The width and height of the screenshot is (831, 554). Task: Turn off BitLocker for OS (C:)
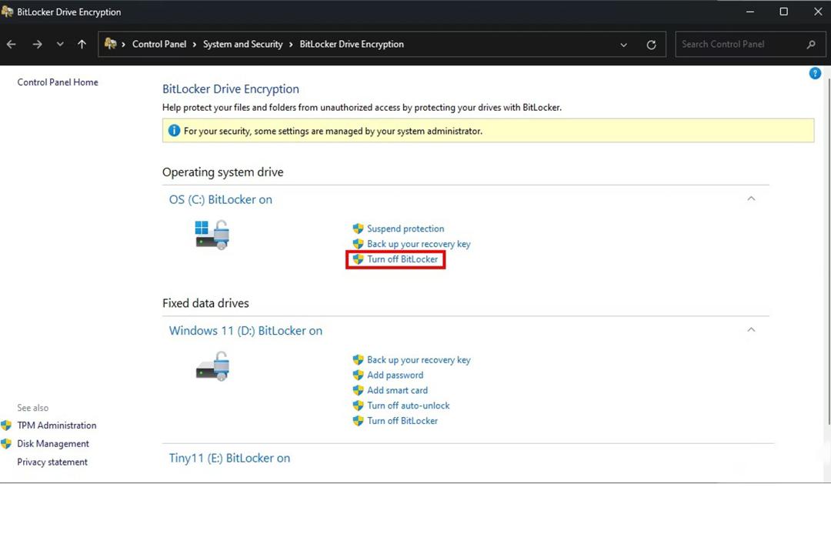(x=402, y=259)
